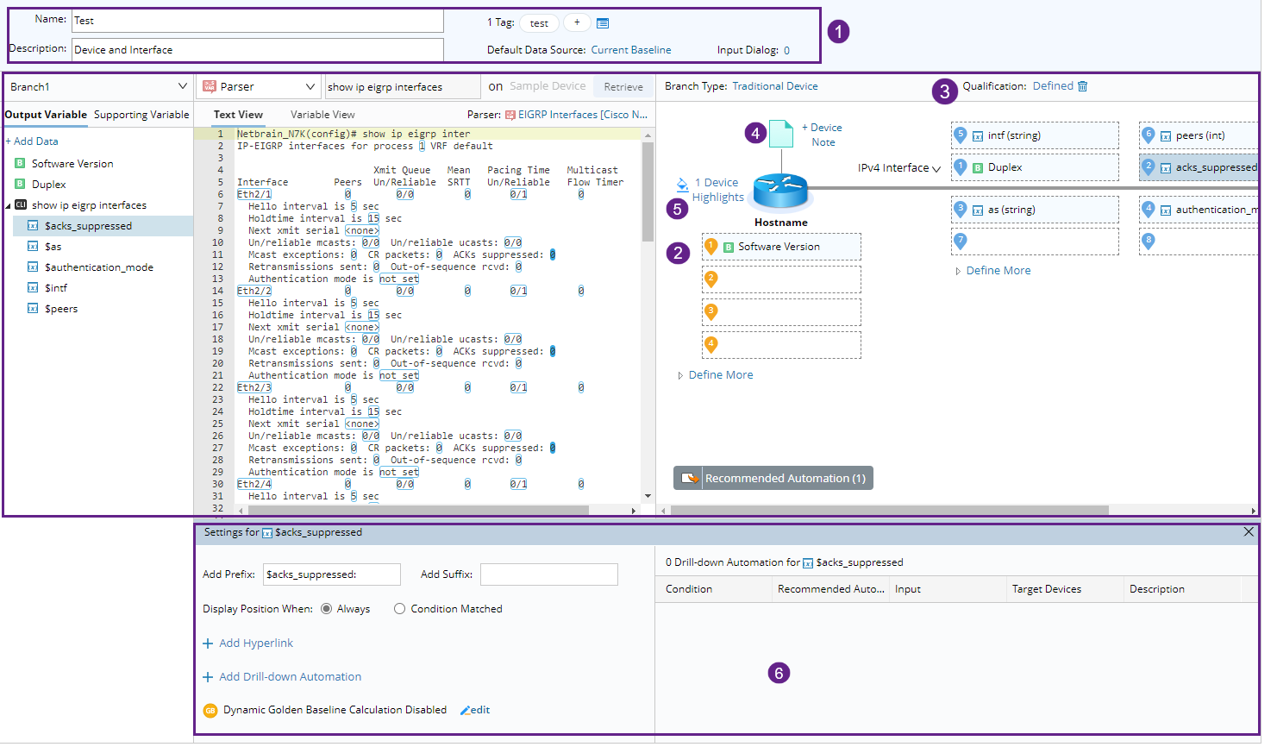Open the Supporting Variable tab
The height and width of the screenshot is (747, 1277).
coord(141,113)
